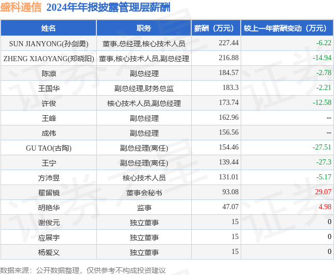Click the position 副总经理,财务总监
The width and height of the screenshot is (334, 275).
point(144,88)
